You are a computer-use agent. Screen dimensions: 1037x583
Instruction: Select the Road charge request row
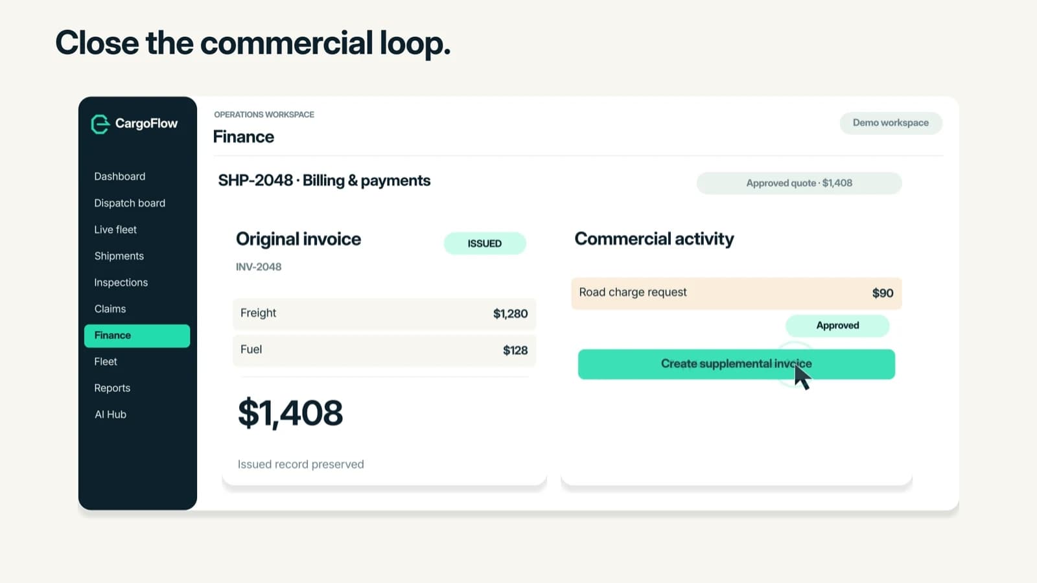(x=736, y=293)
